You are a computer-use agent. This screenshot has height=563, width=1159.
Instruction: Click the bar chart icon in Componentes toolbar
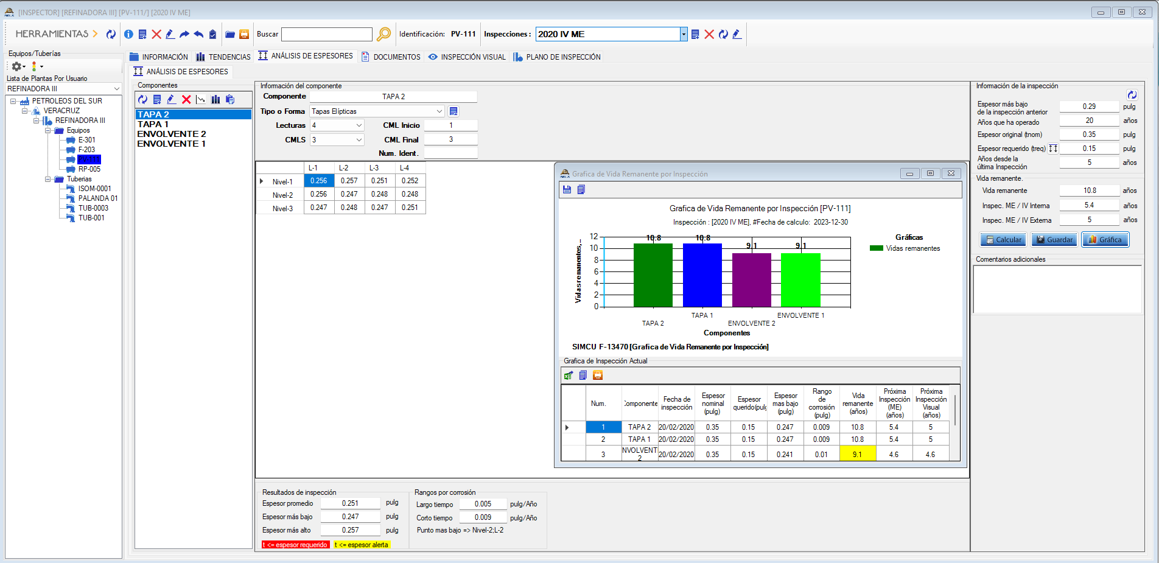pyautogui.click(x=215, y=99)
